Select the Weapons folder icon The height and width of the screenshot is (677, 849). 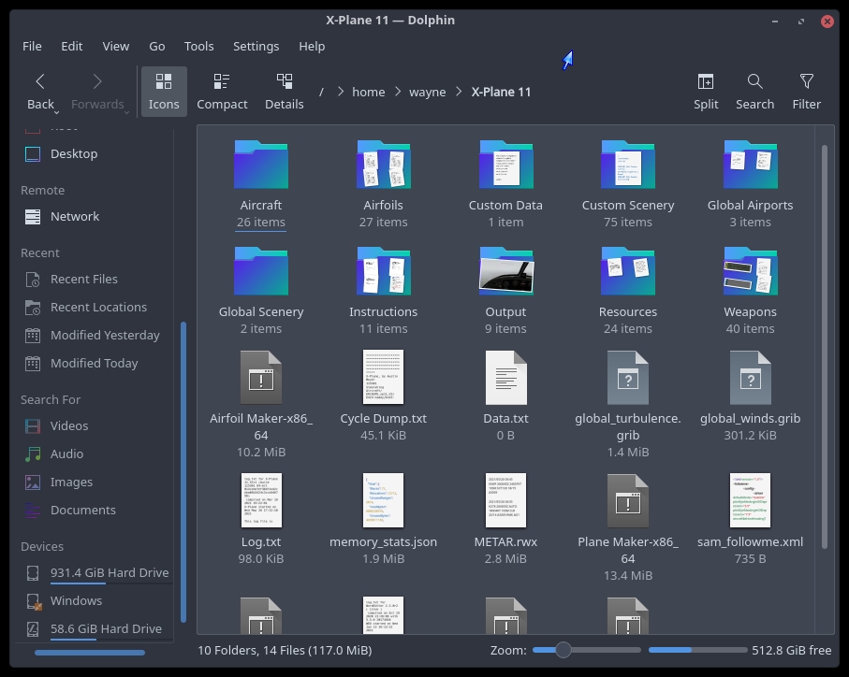pos(750,271)
